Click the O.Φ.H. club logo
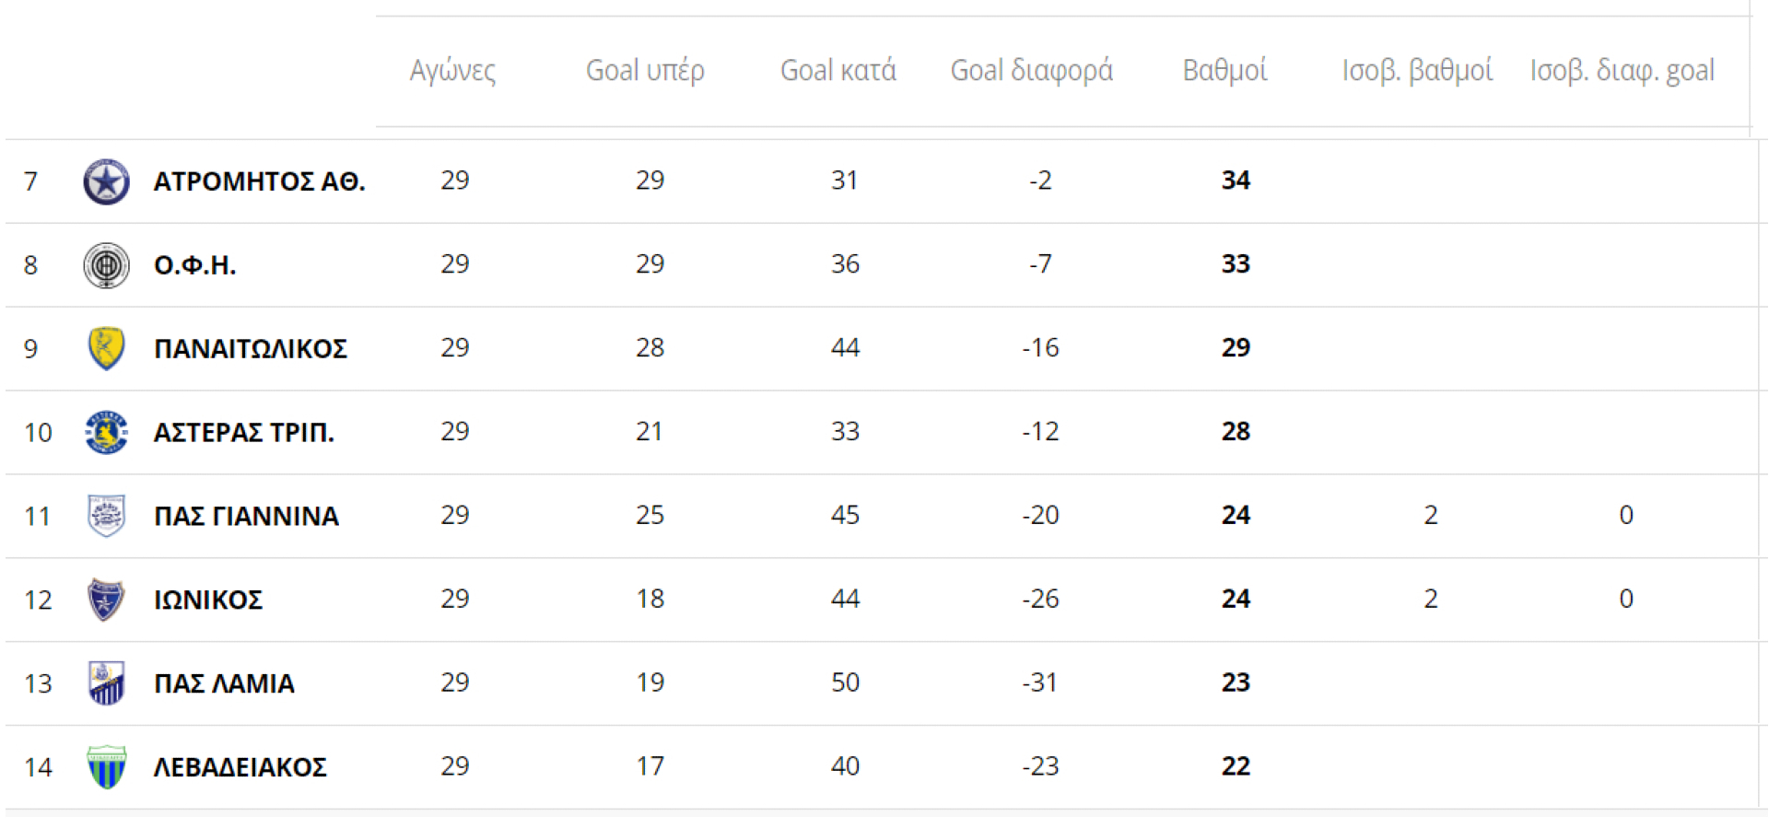The image size is (1769, 828). click(x=106, y=265)
